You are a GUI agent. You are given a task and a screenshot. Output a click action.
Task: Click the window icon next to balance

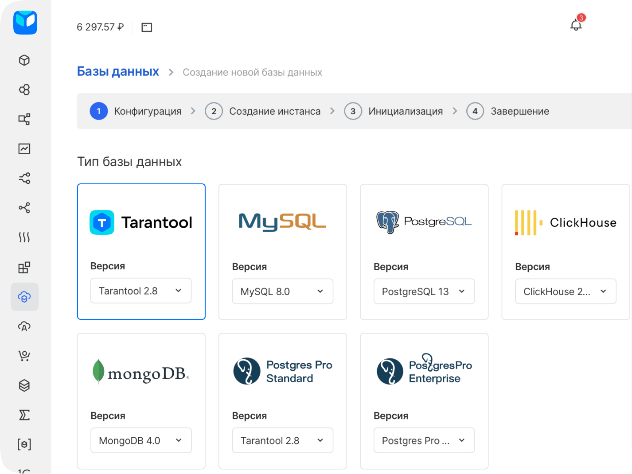point(147,27)
